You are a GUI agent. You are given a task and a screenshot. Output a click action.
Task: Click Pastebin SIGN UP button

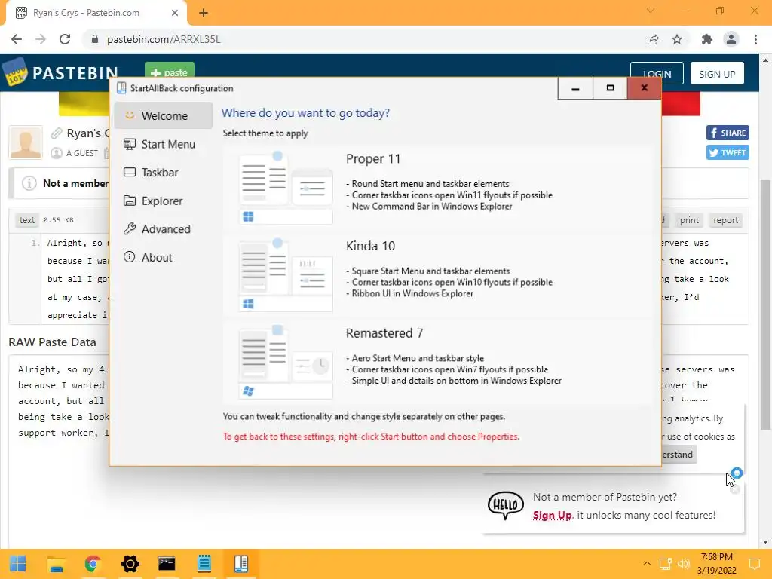(x=717, y=73)
